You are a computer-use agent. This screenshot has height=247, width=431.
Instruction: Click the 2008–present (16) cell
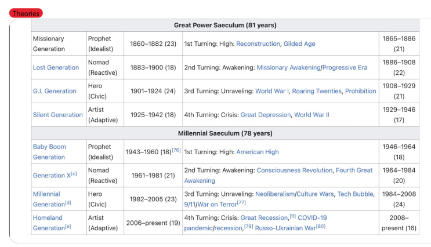399,223
